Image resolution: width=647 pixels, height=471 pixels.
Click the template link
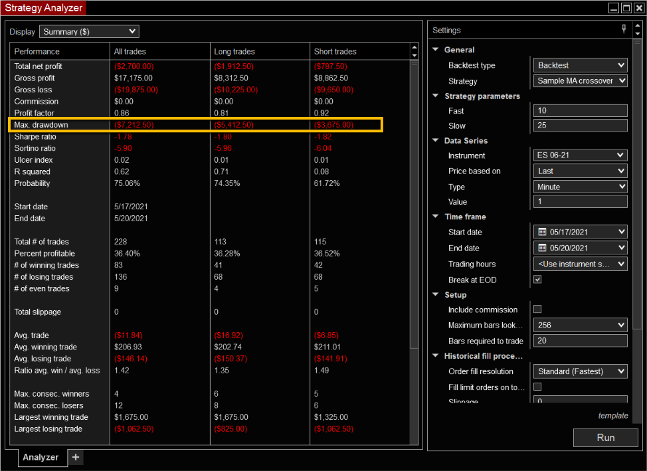pyautogui.click(x=613, y=416)
